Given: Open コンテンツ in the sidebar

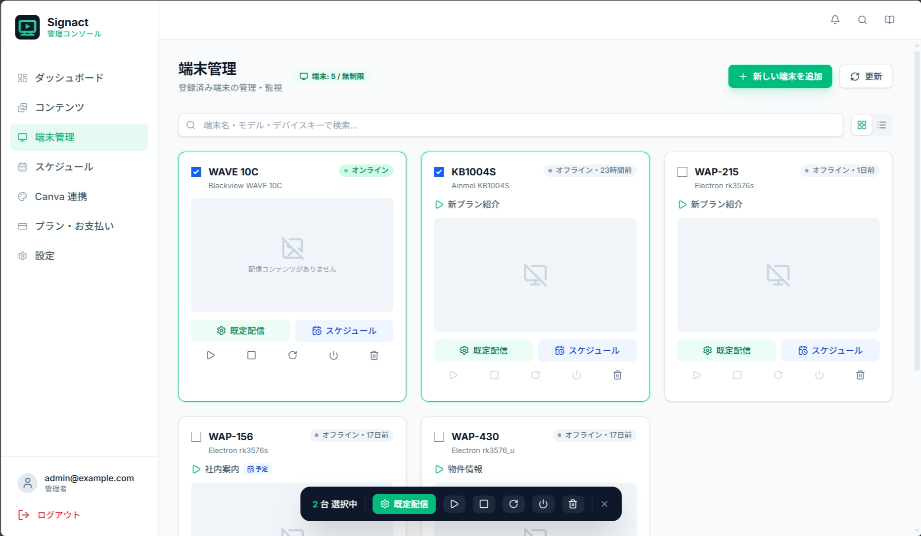Looking at the screenshot, I should pos(79,108).
